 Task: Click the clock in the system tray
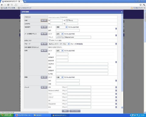tap(143, 115)
